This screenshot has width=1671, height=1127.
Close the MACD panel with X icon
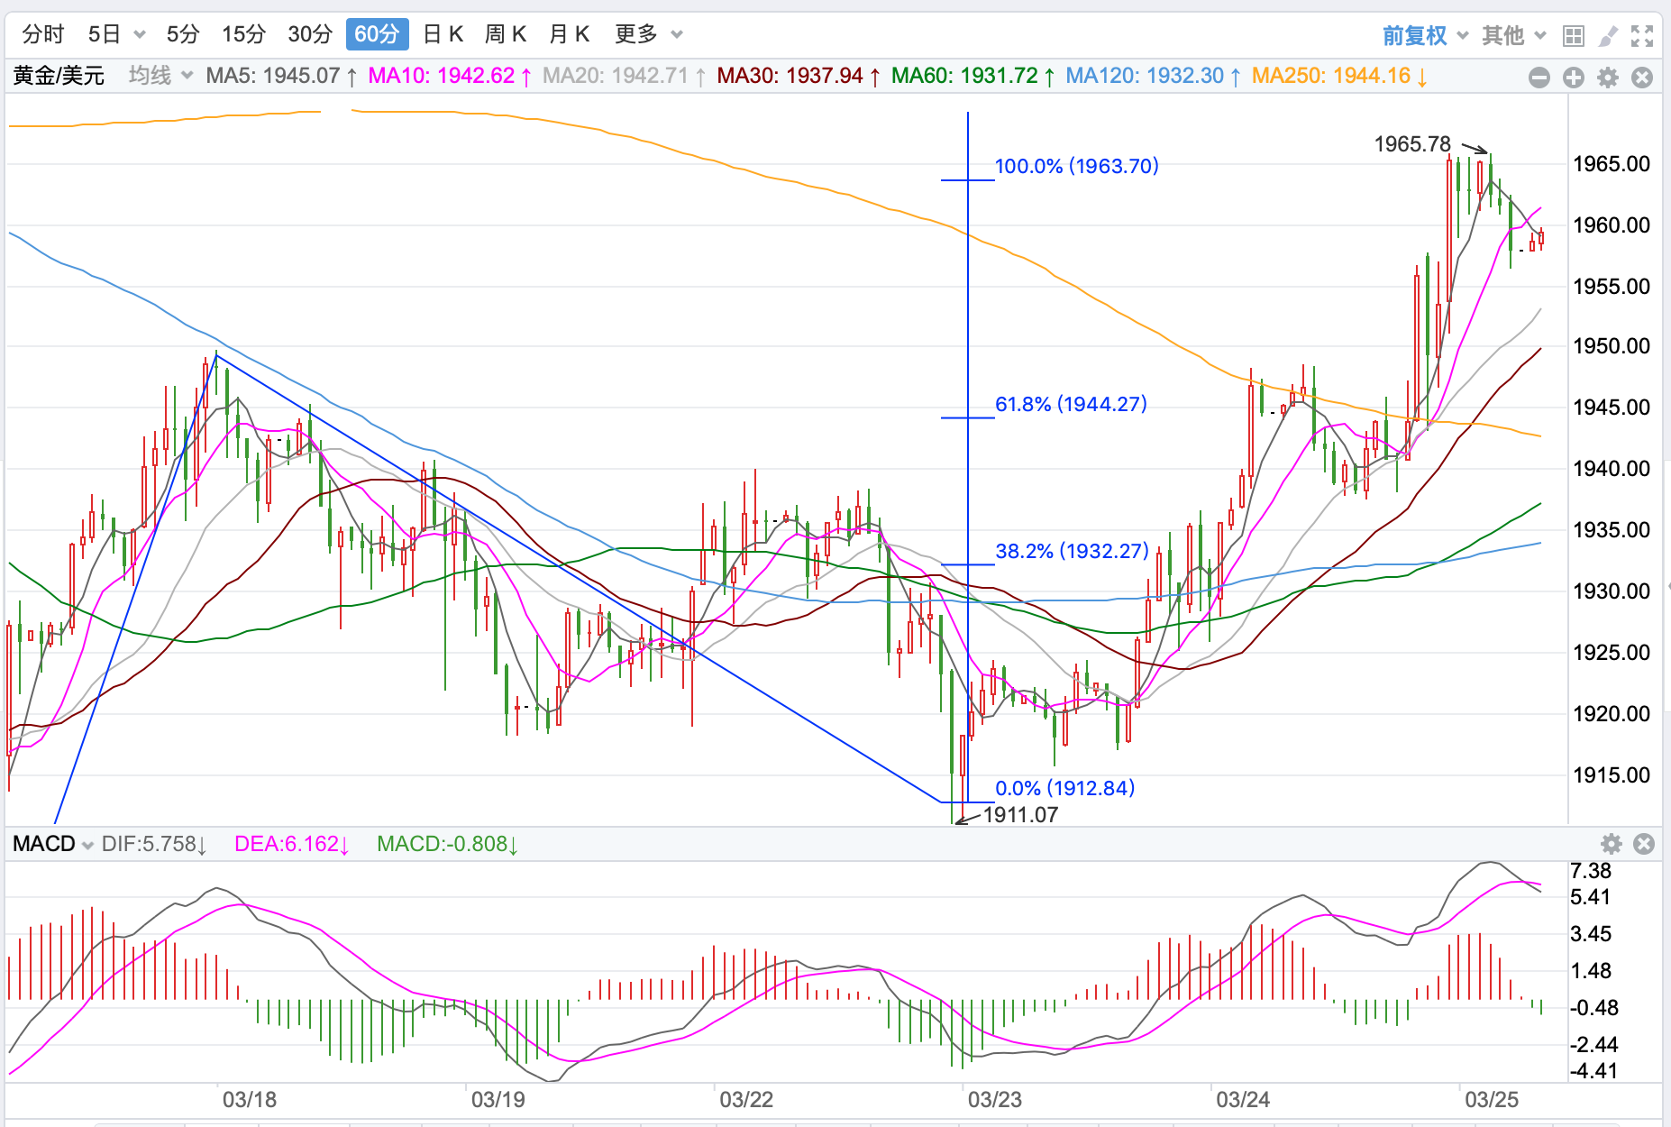(x=1644, y=844)
